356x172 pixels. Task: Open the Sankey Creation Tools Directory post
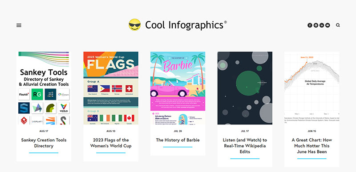(44, 143)
